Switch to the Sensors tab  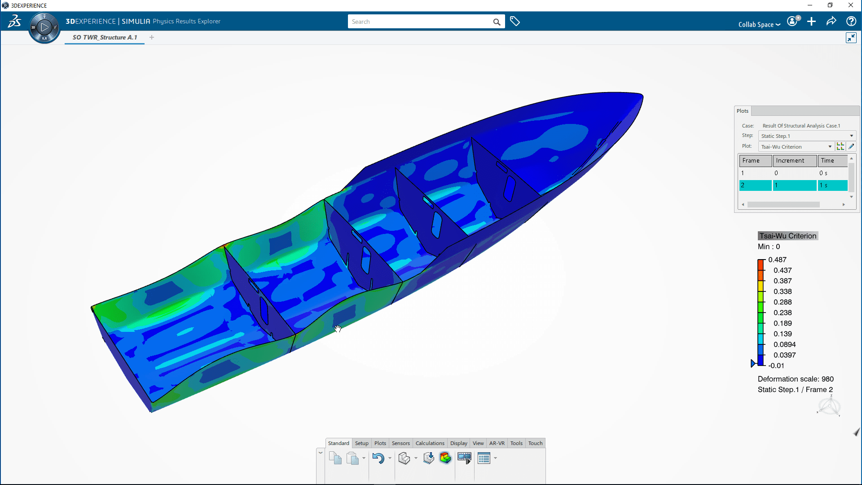click(x=400, y=443)
